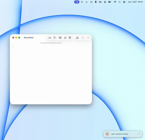Viewport: 145px width, 140px height.
Task: Open the sound volume menu bar icon
Action: (100, 2)
